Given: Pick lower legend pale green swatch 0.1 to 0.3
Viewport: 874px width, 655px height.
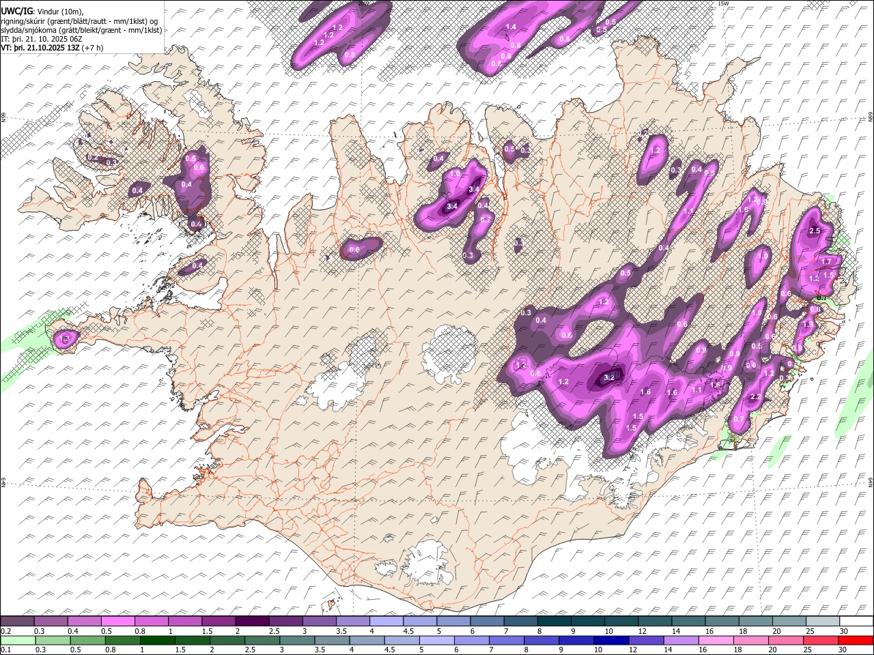Looking at the screenshot, I should (x=18, y=640).
